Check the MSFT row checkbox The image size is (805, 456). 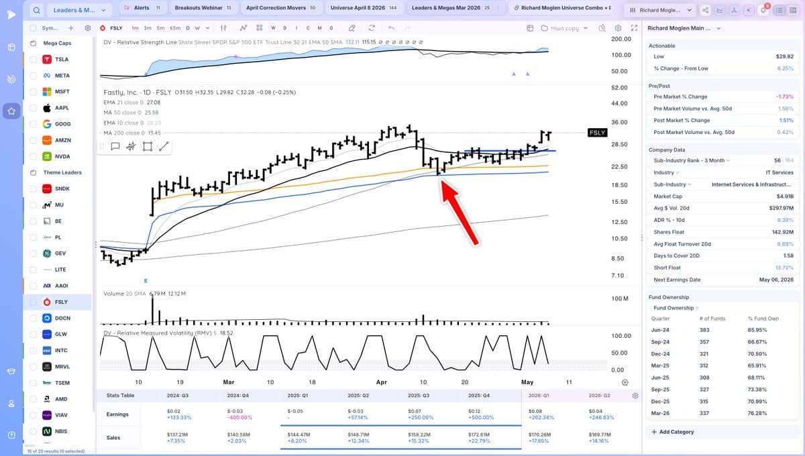point(33,92)
